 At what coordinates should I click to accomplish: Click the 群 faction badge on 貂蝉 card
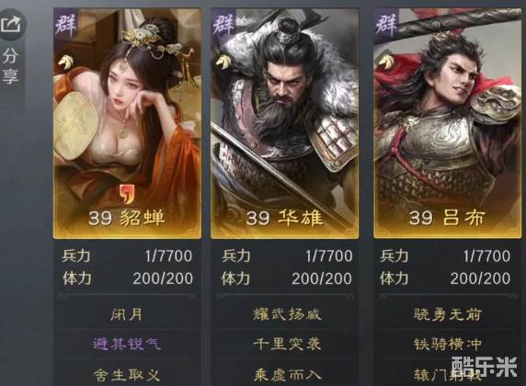[x=66, y=23]
